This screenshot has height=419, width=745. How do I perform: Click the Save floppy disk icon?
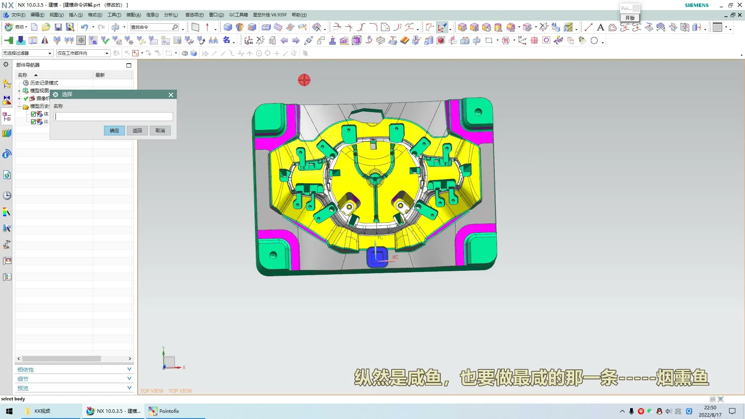(58, 27)
